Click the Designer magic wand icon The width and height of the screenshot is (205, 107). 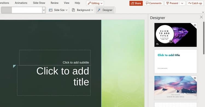point(99,10)
